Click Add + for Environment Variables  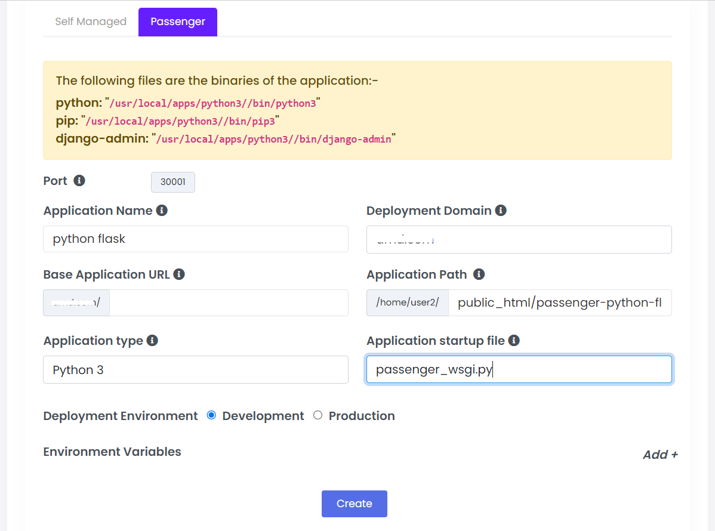659,455
